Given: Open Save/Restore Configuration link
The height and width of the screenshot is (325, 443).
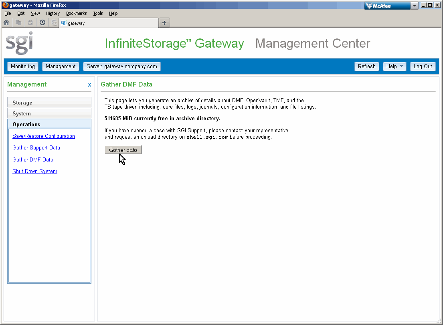Looking at the screenshot, I should click(44, 136).
